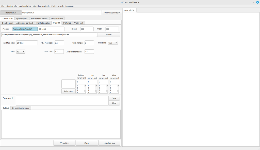The width and height of the screenshot is (260, 150).
Task: Toggle the Main title checkbox
Action: point(5,43)
